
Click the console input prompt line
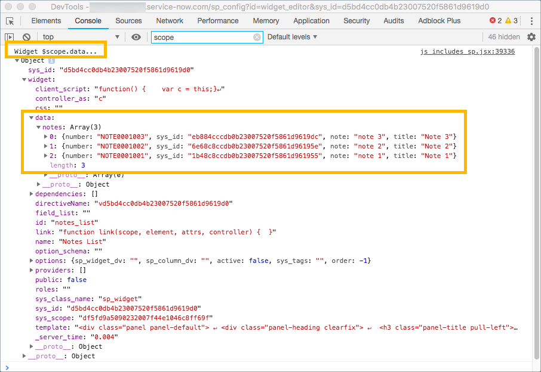(269, 367)
